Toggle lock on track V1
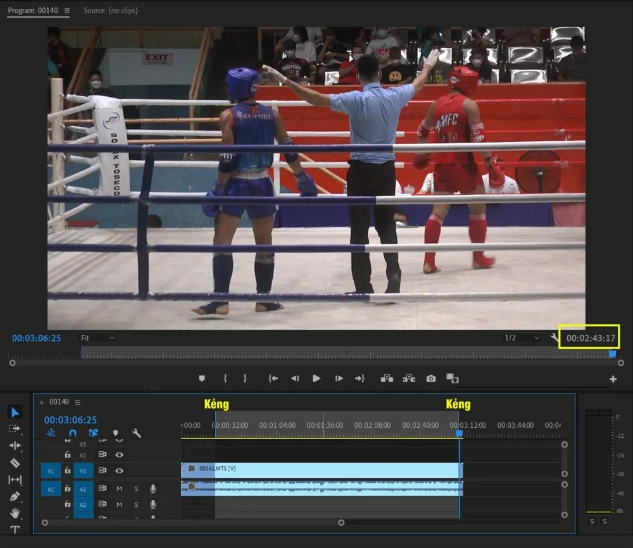The height and width of the screenshot is (548, 633). click(x=68, y=470)
